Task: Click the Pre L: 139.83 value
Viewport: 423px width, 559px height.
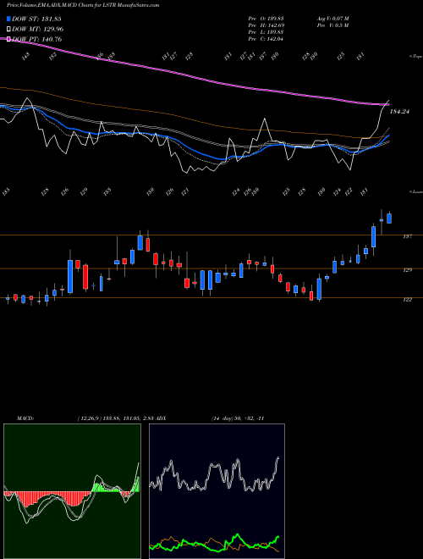Action: click(266, 32)
